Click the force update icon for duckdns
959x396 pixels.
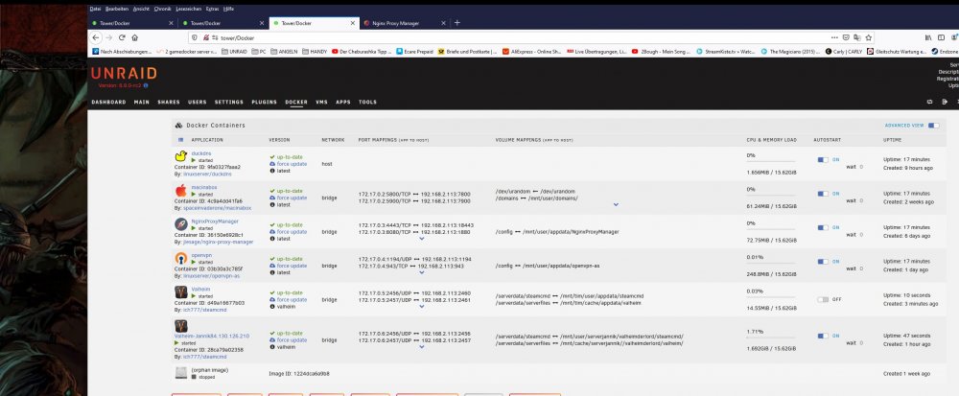pos(272,164)
